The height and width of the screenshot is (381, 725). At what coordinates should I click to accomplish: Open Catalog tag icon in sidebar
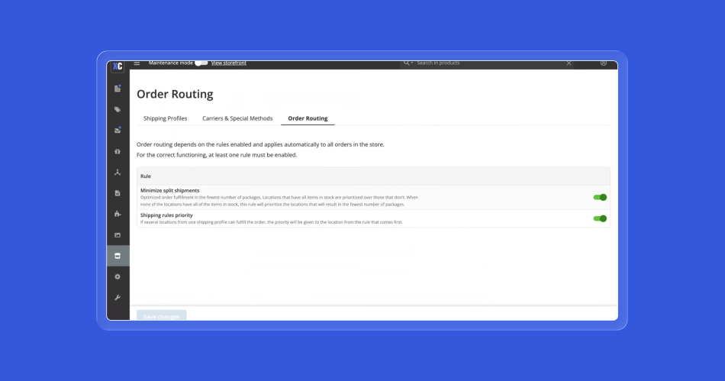coord(118,109)
